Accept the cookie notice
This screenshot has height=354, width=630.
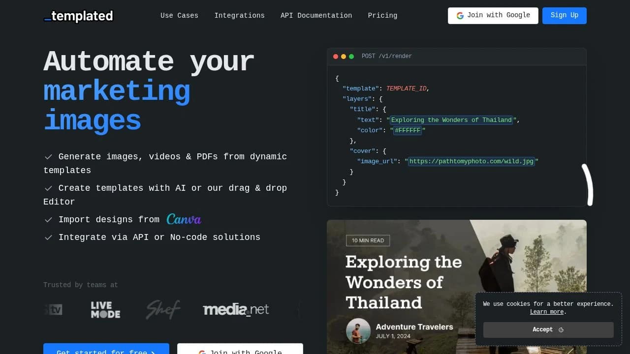547,329
